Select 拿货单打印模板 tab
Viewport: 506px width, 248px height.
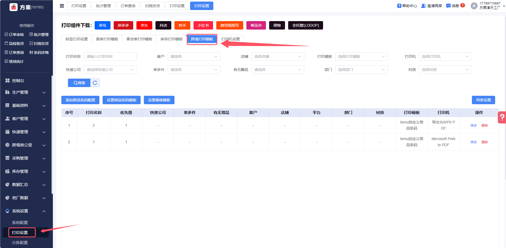(x=139, y=39)
